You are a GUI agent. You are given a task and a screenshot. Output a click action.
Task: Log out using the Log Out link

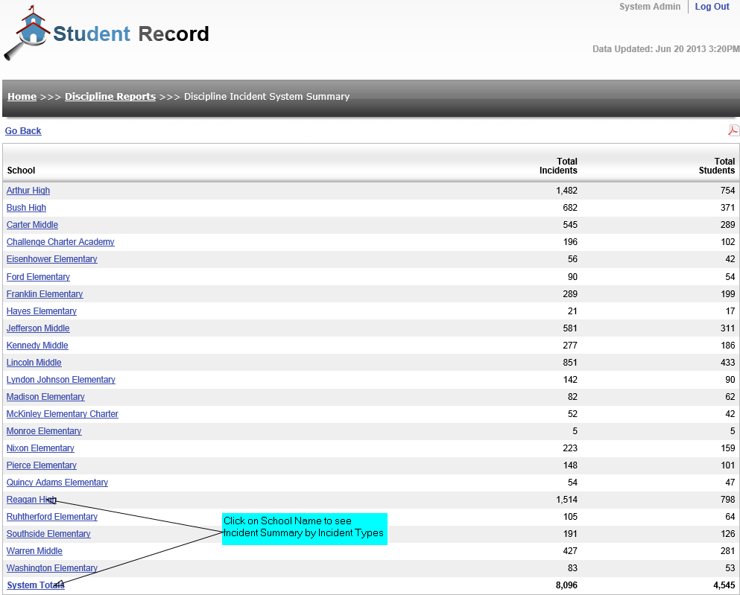pos(712,7)
